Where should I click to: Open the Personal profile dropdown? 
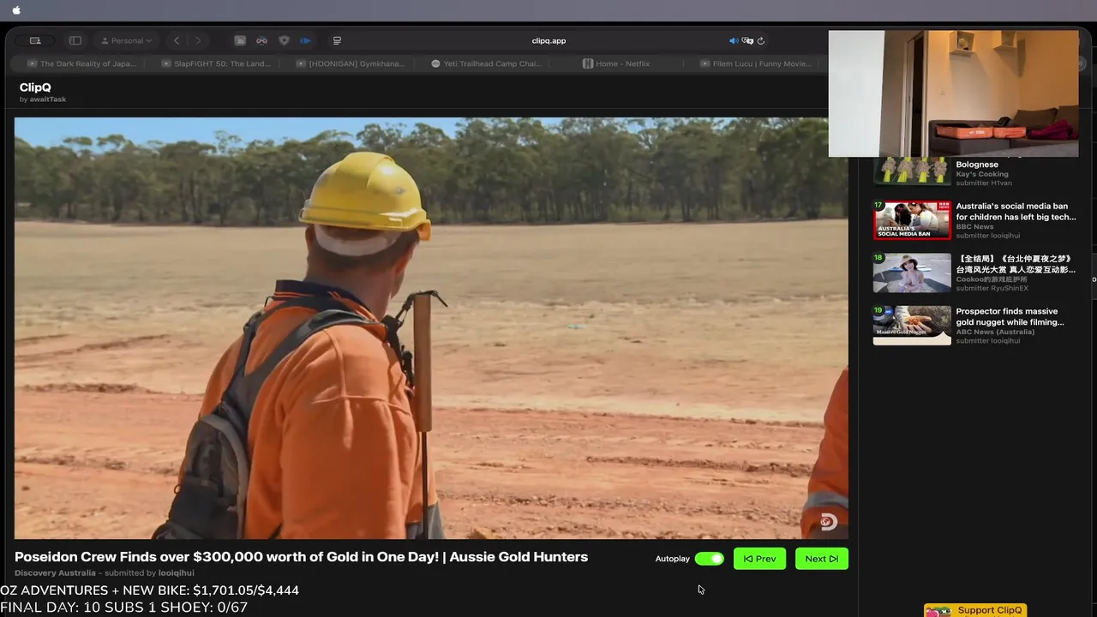coord(126,40)
